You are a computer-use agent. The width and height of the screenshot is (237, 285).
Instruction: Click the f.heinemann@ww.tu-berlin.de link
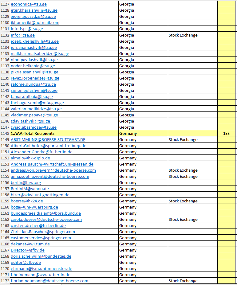[41, 275]
